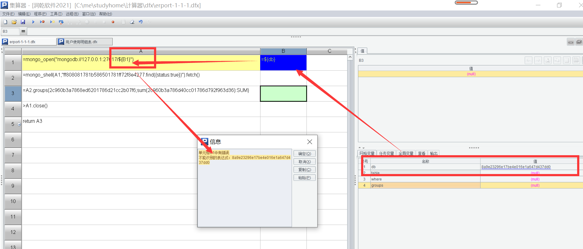
Task: Undo the last action with blue arrow
Action: [x=141, y=22]
